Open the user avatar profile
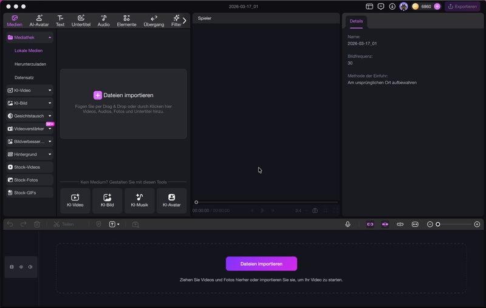The width and height of the screenshot is (486, 308). click(x=403, y=6)
